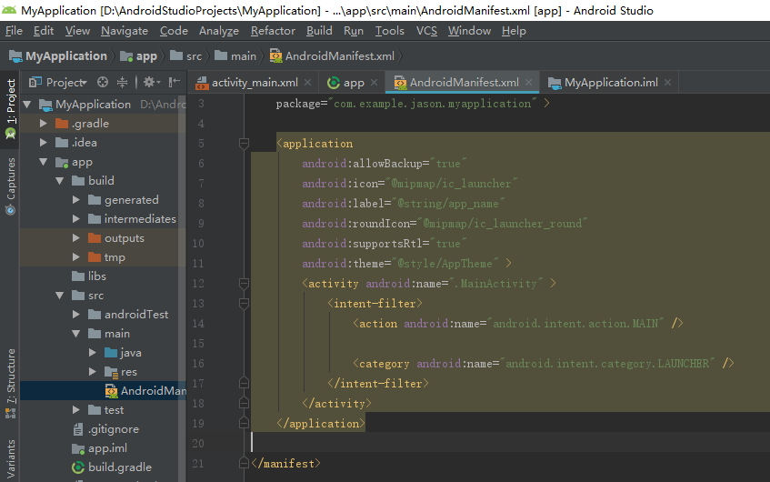Close the activity_main.xml tab
This screenshot has width=770, height=482.
point(308,83)
